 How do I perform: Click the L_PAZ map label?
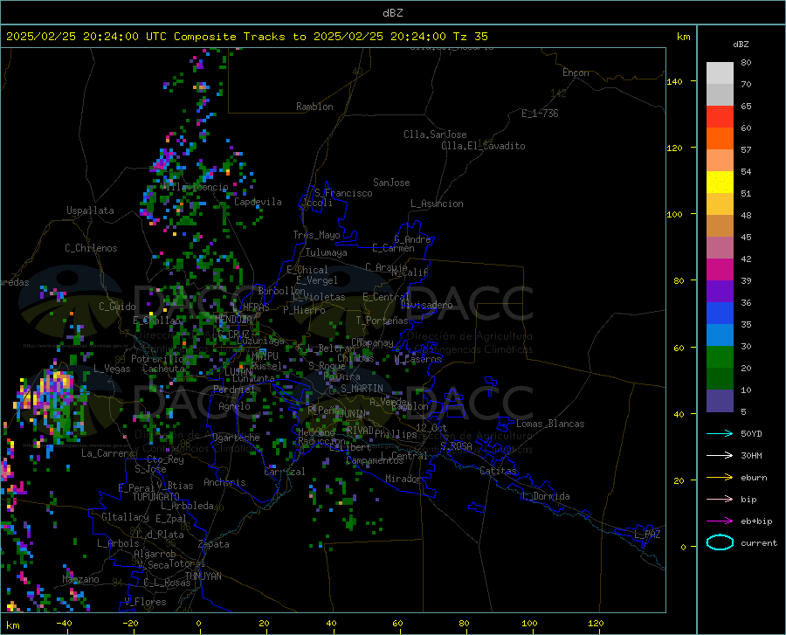coord(647,535)
